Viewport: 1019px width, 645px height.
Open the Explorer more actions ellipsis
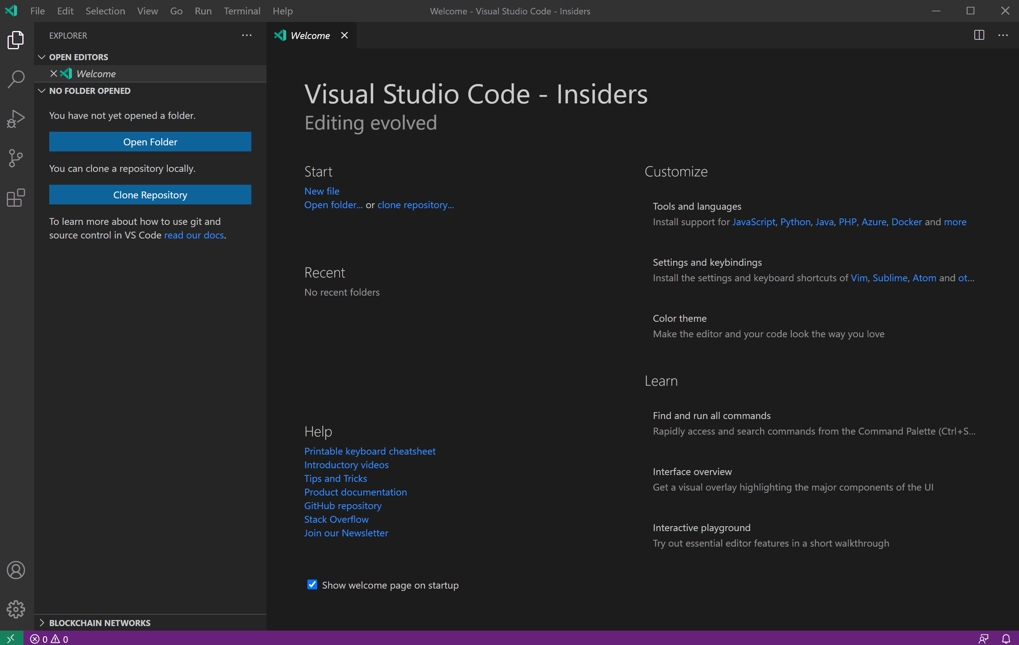point(247,36)
